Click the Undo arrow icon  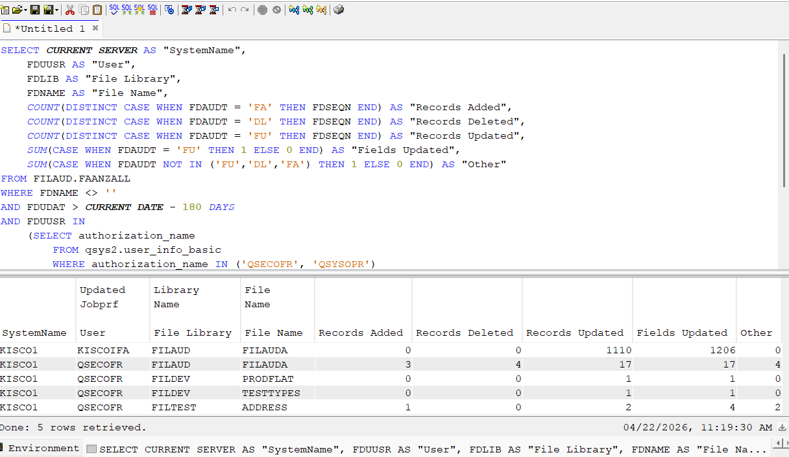[232, 10]
